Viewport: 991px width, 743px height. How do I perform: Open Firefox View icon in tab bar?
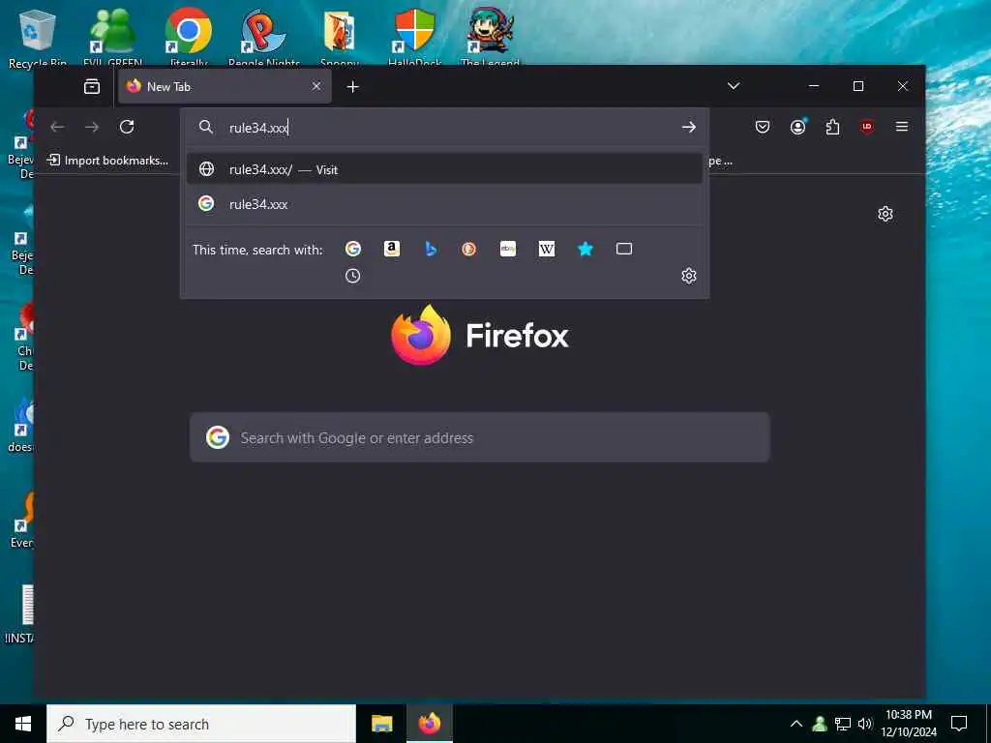92,86
